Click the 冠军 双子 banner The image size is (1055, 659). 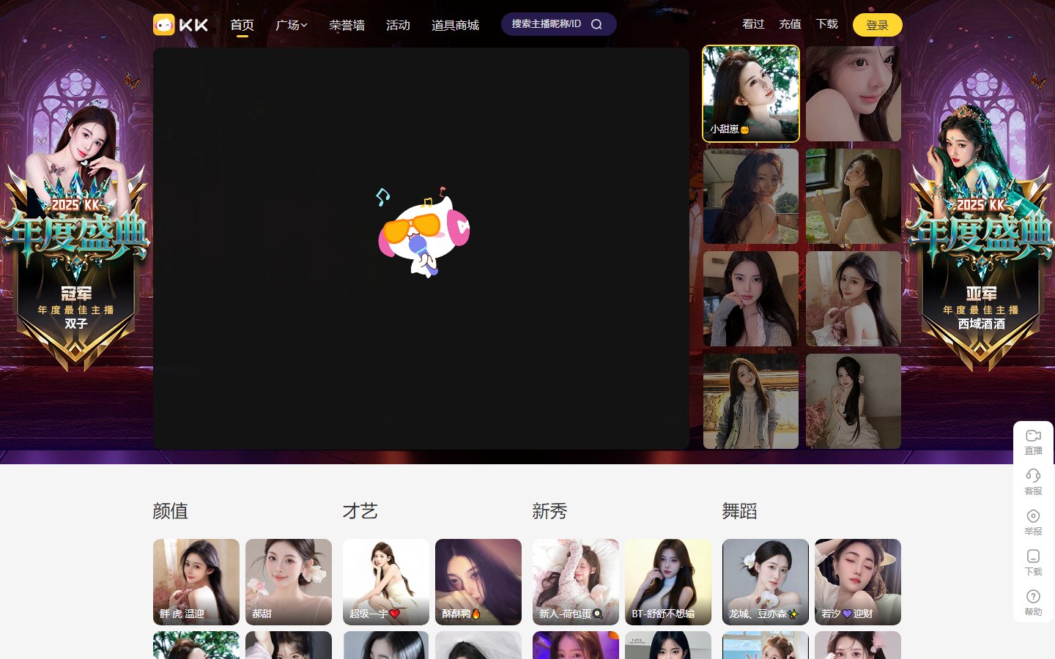75,234
